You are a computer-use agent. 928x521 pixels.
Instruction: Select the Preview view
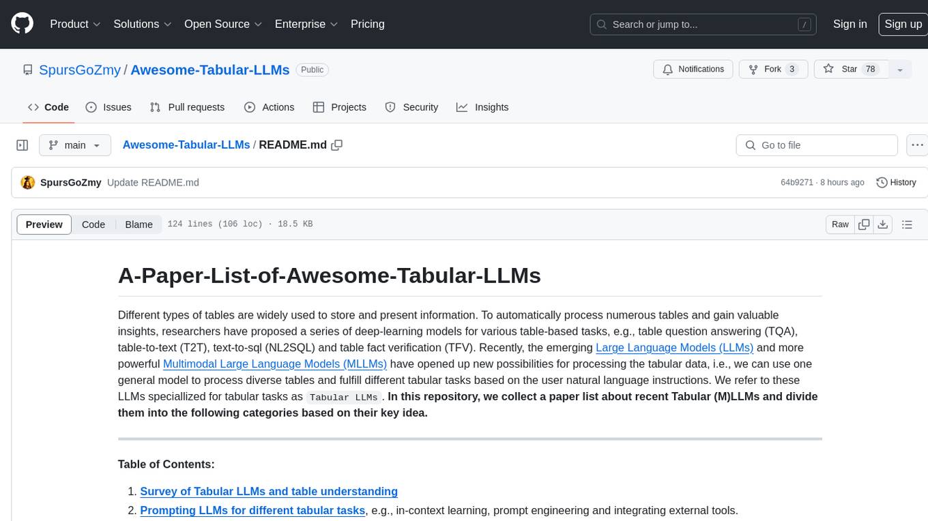point(44,224)
